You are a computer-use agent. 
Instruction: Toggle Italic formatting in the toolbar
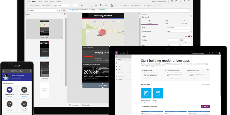pos(87,5)
